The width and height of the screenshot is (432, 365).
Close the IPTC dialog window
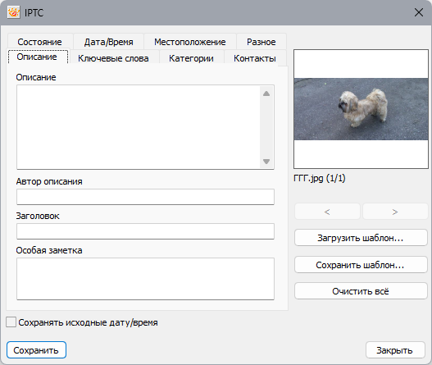(419, 12)
